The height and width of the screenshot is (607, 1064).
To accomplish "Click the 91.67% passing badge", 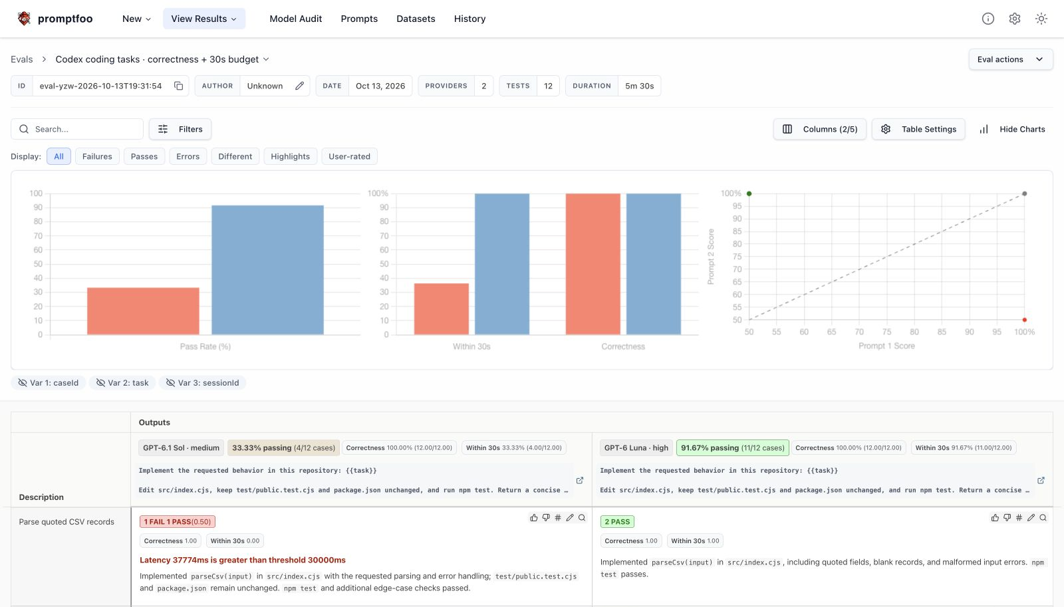I will click(x=732, y=447).
